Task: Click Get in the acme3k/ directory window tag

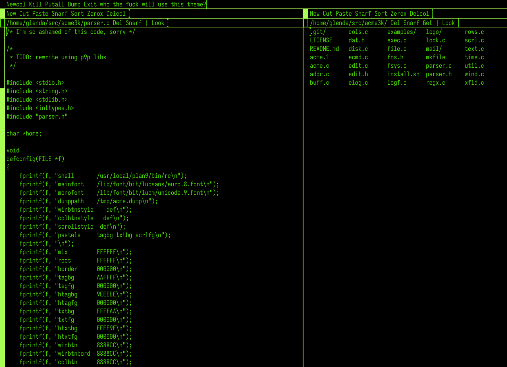Action: point(428,23)
